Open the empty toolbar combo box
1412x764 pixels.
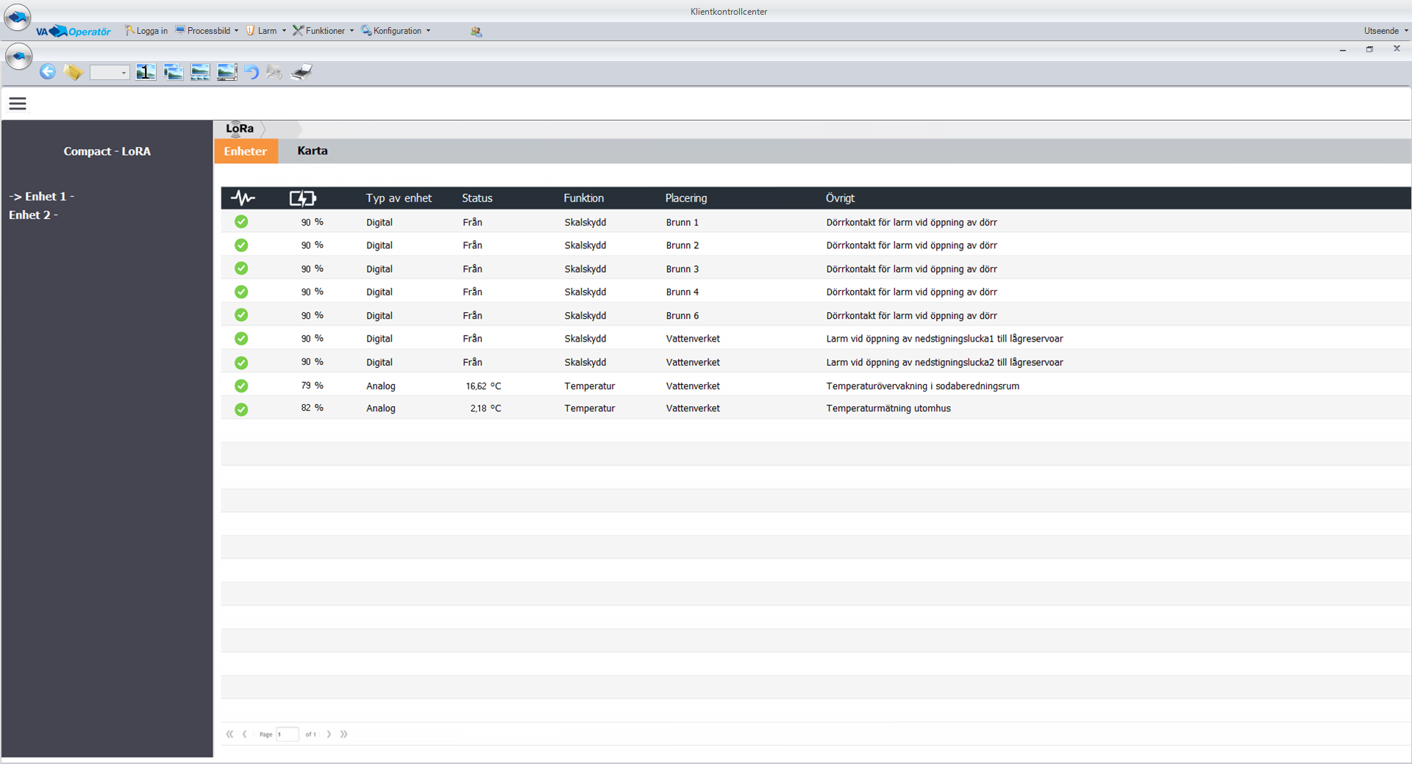pyautogui.click(x=110, y=72)
